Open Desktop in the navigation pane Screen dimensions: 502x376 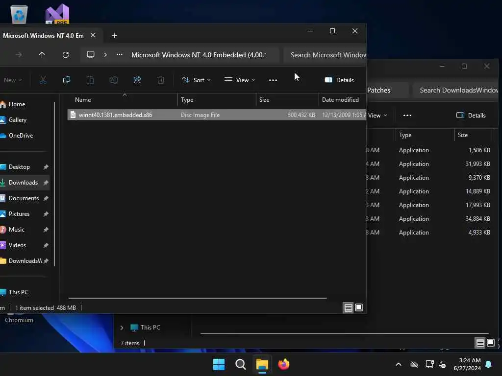point(25,167)
